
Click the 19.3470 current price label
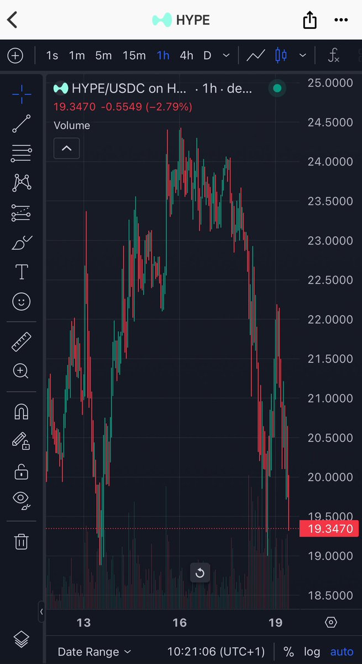pos(329,529)
